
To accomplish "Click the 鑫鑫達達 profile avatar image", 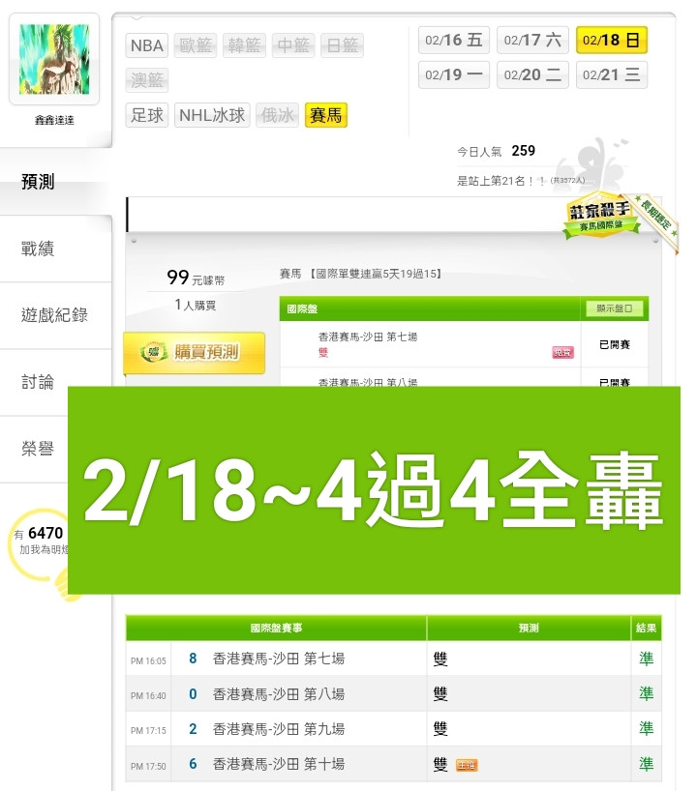I will click(54, 59).
